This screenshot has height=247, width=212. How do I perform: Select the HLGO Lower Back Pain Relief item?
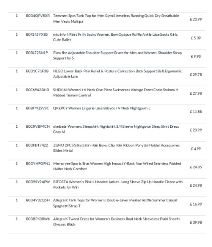point(118,74)
